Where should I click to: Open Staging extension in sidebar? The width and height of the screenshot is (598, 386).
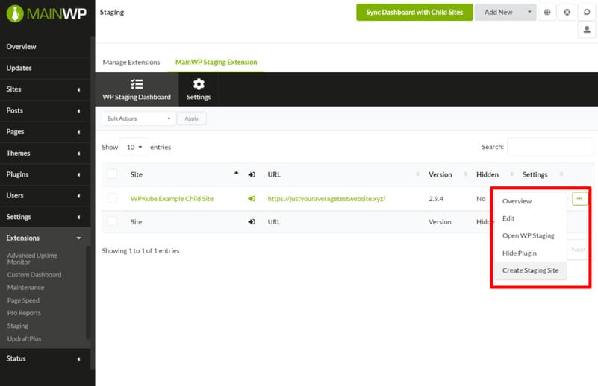click(17, 326)
